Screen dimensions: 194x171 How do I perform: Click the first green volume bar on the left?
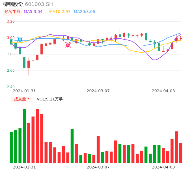click(x=11, y=147)
